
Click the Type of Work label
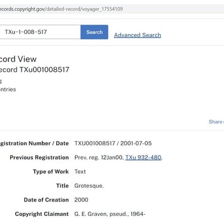(x=51, y=172)
